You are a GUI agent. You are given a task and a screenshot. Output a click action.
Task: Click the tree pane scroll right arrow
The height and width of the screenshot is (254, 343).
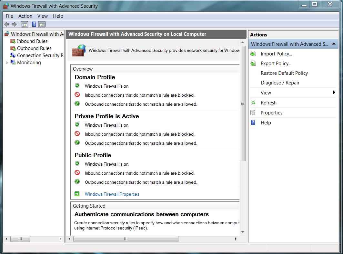pyautogui.click(x=60, y=239)
